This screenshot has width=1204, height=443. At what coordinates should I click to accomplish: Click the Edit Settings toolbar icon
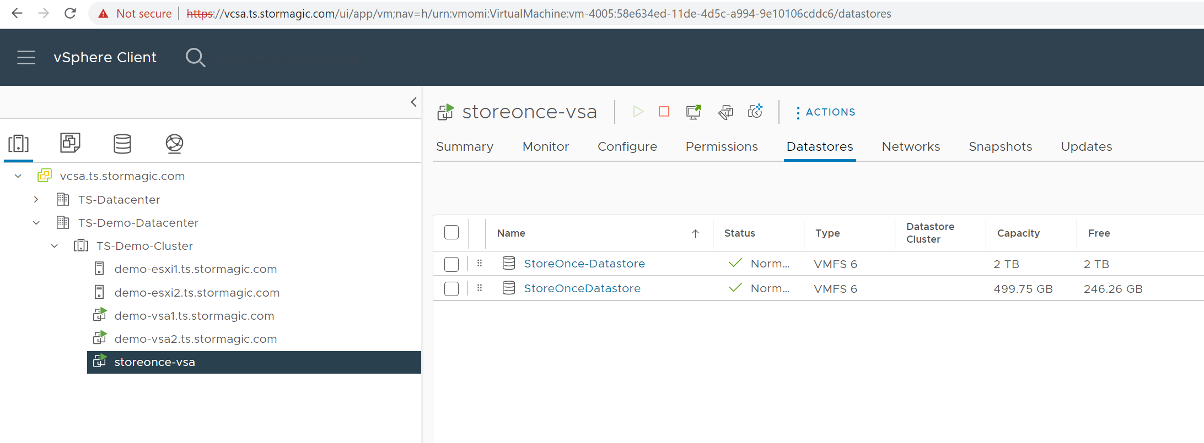[x=725, y=112]
